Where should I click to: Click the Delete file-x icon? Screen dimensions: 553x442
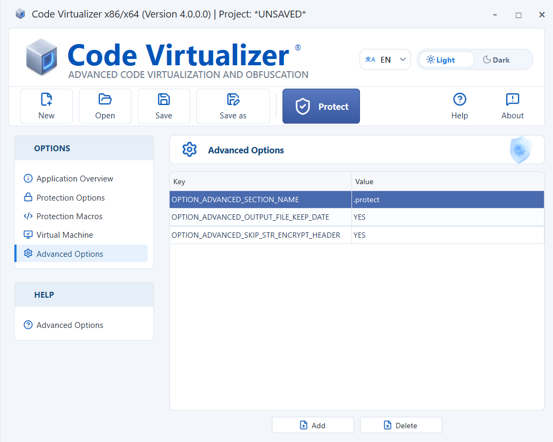point(387,425)
